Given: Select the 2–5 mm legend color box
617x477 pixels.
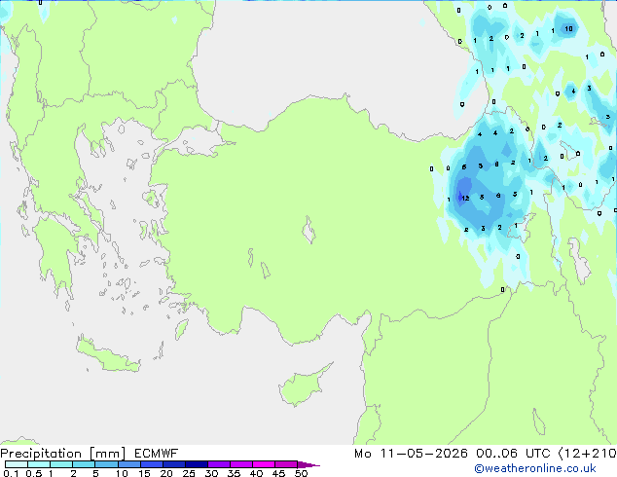Looking at the screenshot, I should tap(84, 464).
